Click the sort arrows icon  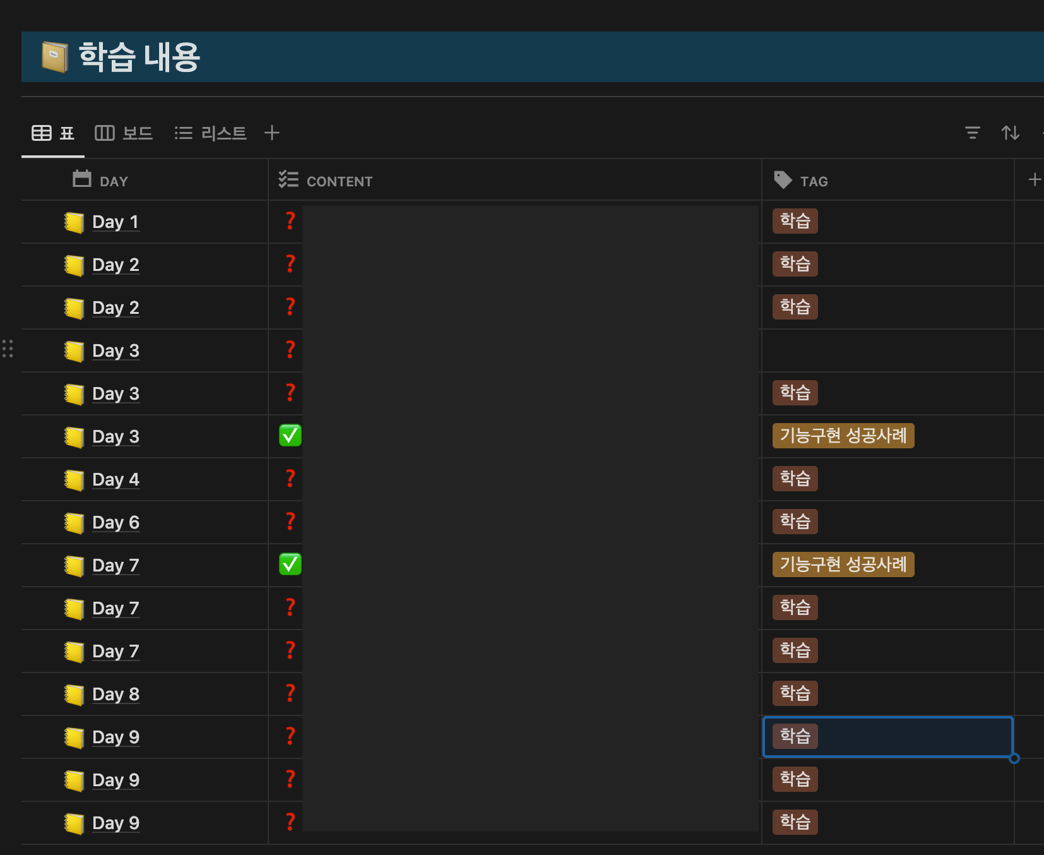1010,133
